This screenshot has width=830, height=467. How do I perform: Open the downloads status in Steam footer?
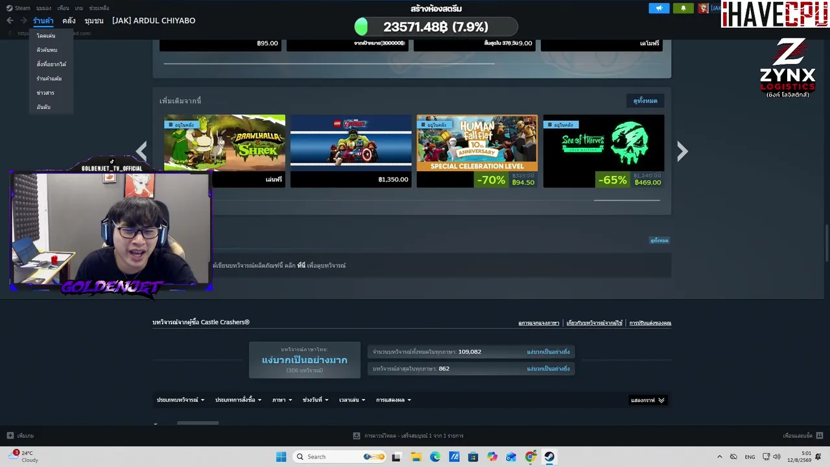(408, 436)
